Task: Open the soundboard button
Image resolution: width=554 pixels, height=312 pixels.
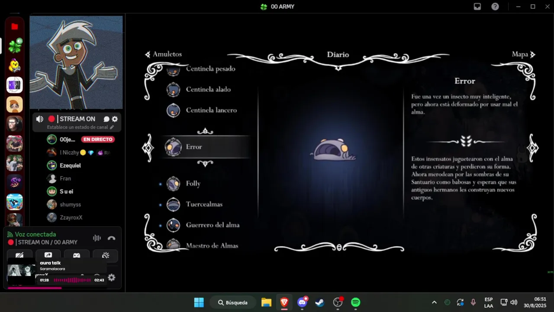Action: click(105, 255)
